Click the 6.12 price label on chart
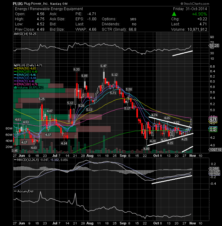222x226 pixels. [114, 75]
